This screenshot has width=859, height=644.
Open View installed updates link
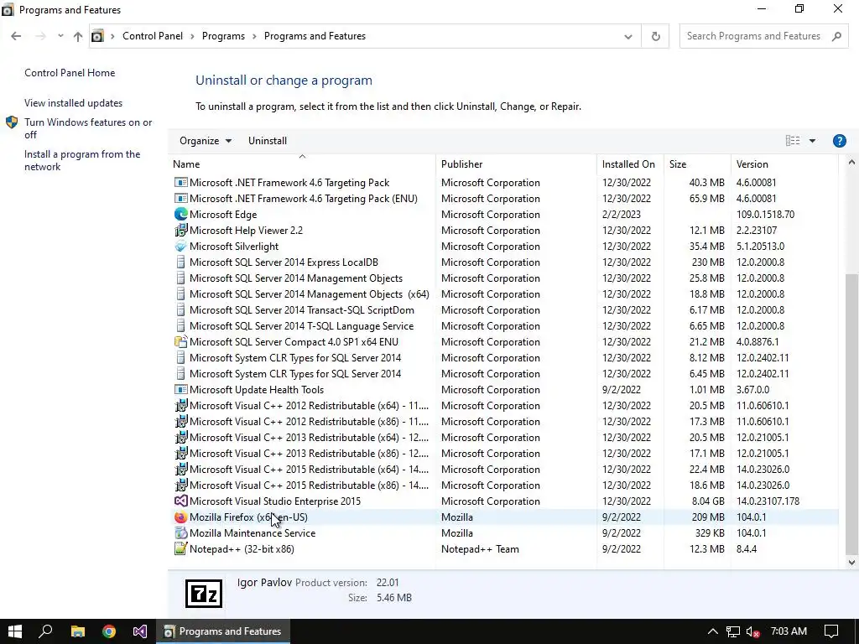[74, 103]
